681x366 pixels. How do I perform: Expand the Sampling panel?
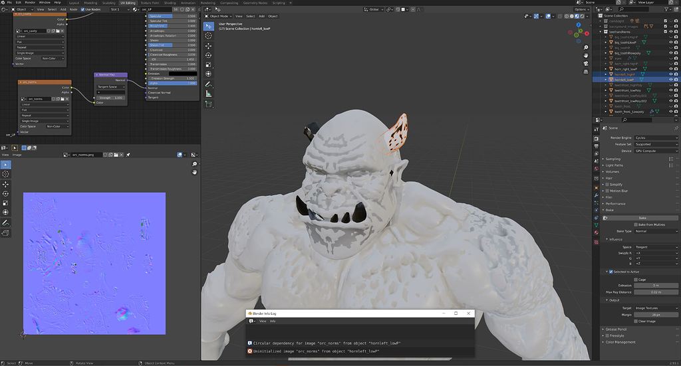pos(613,159)
